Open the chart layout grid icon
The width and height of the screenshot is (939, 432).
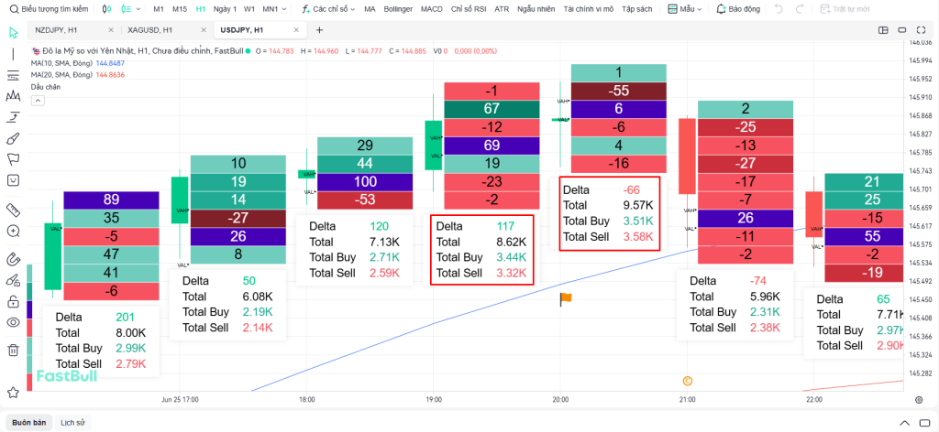click(x=882, y=30)
